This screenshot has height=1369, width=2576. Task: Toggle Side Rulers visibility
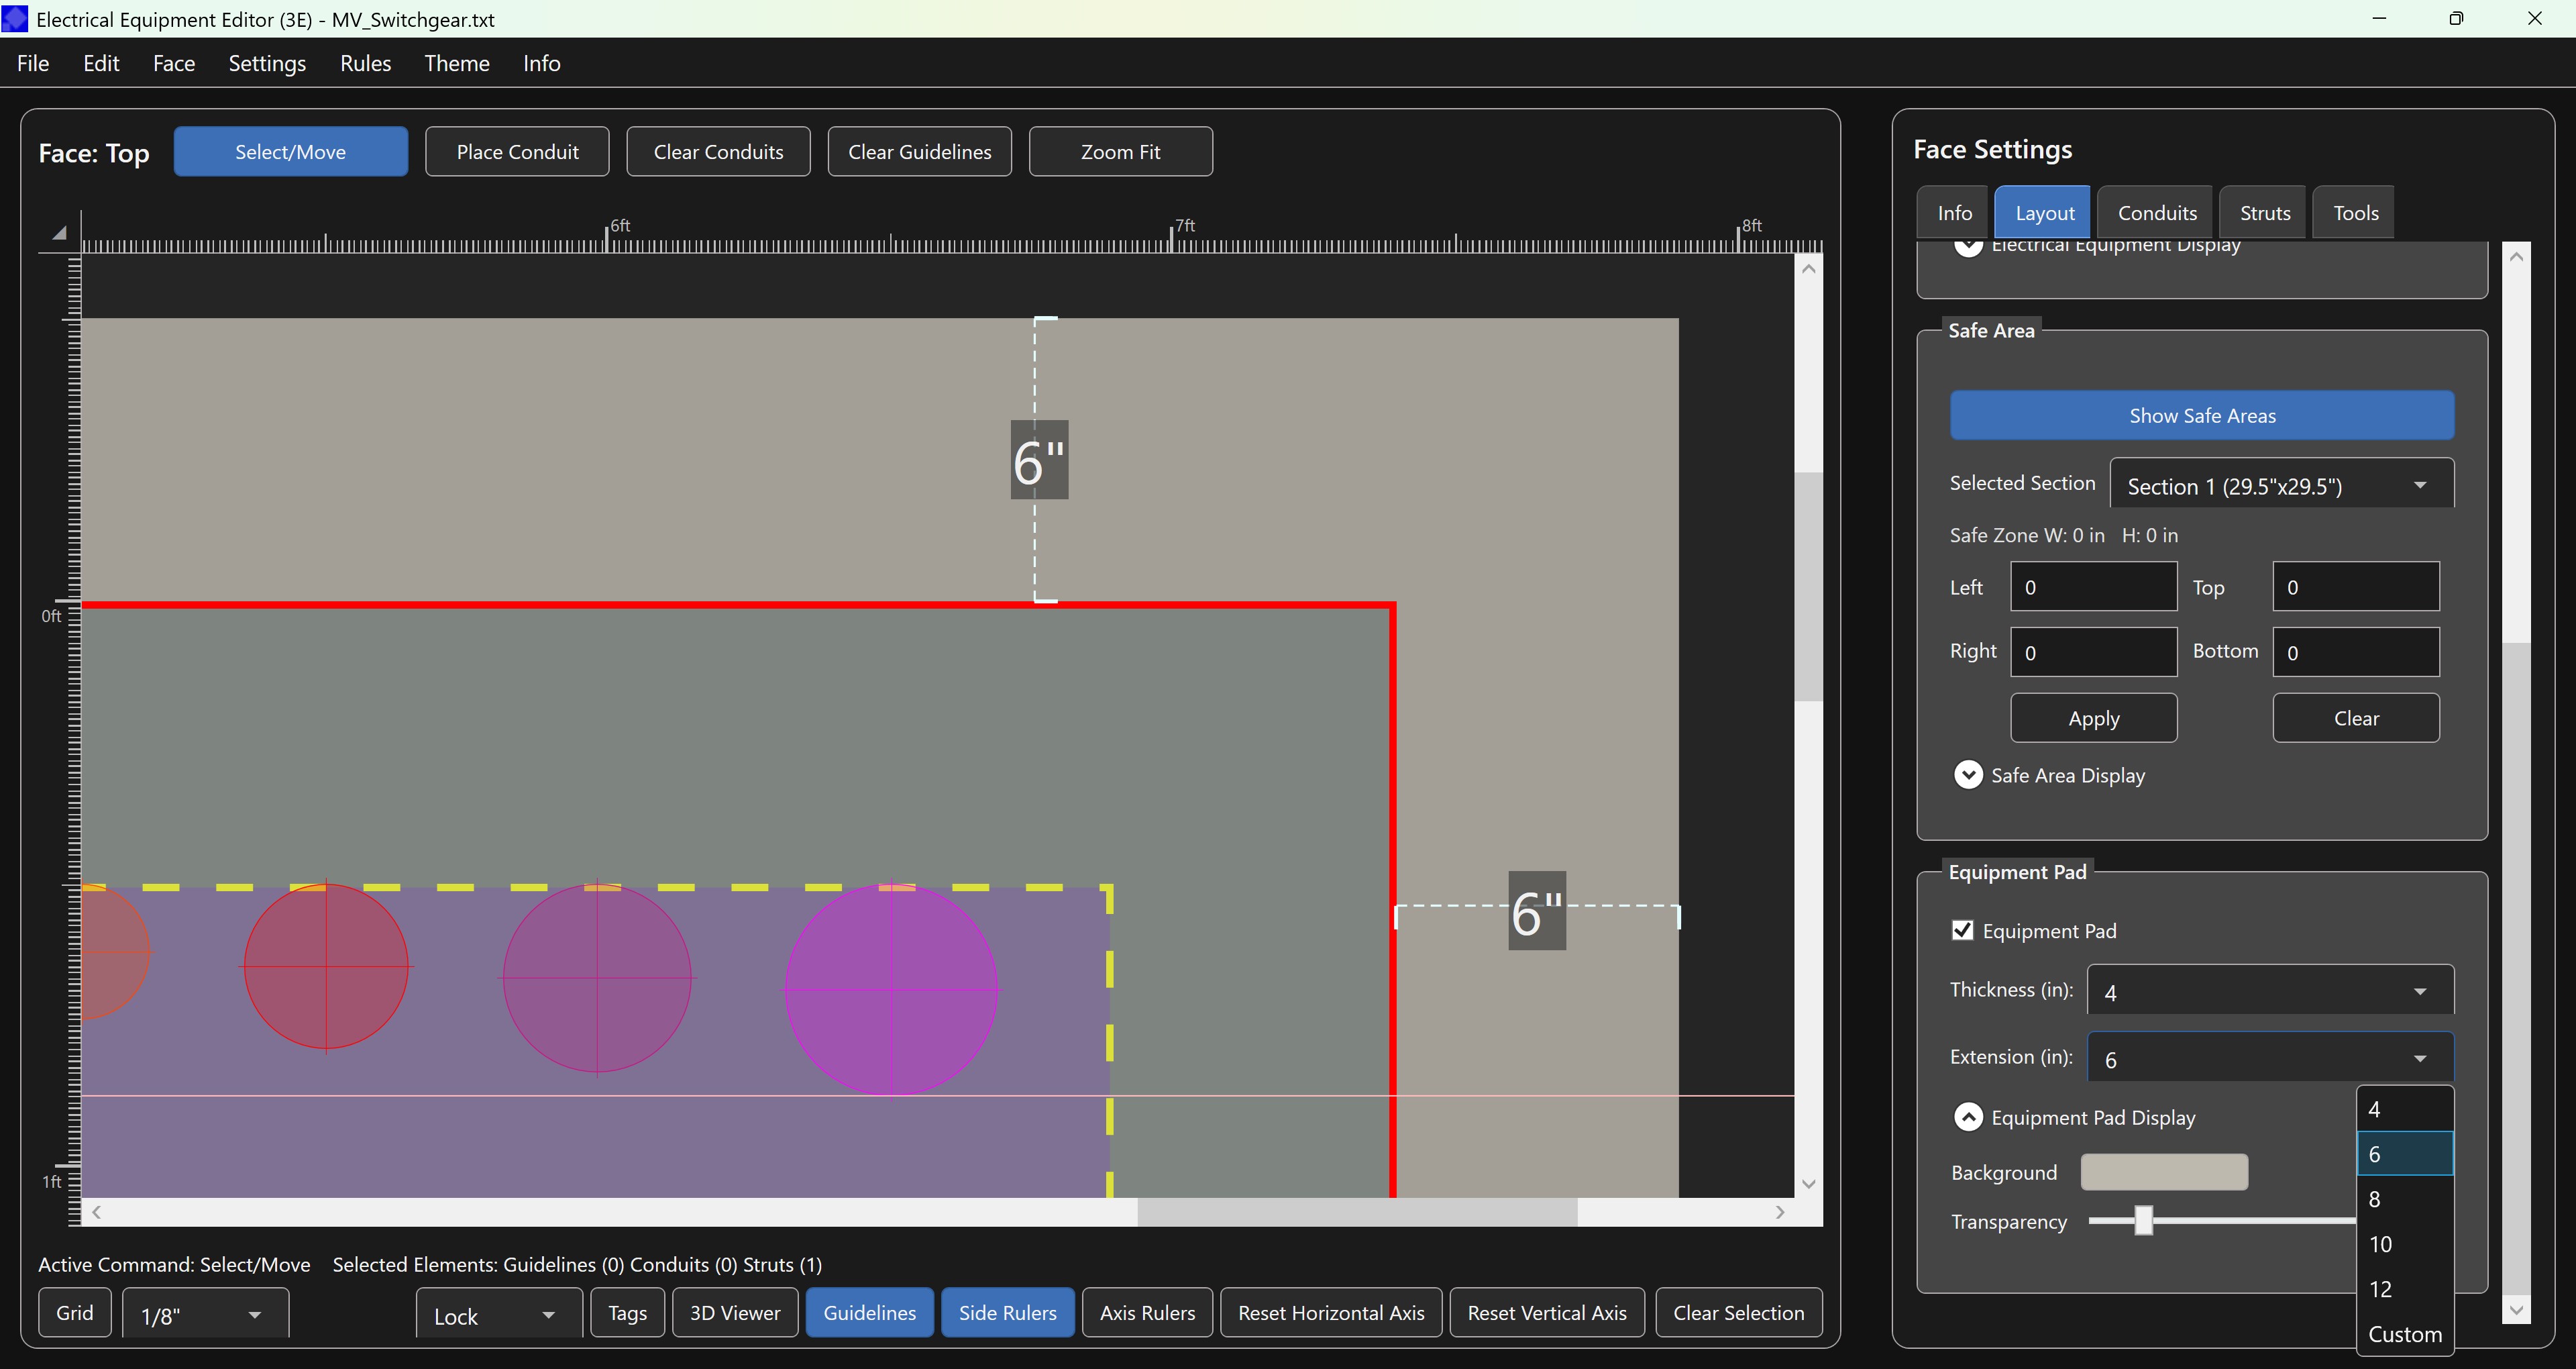pos(1007,1312)
